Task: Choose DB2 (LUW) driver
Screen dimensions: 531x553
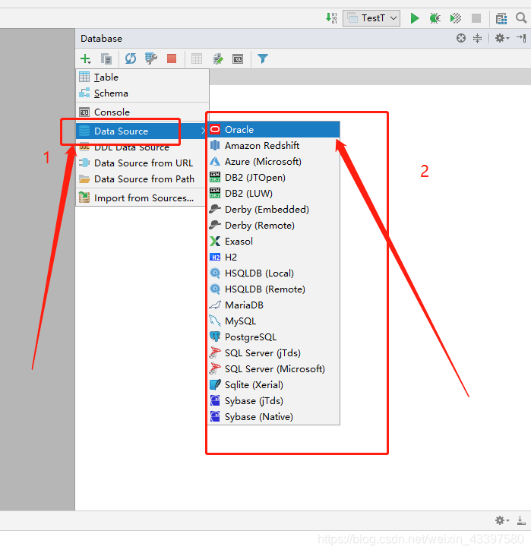Action: coord(274,193)
